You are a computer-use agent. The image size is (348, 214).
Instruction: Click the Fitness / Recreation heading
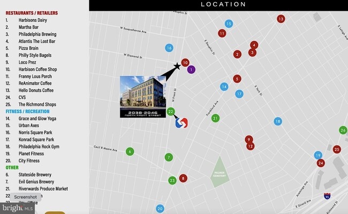tap(28, 112)
